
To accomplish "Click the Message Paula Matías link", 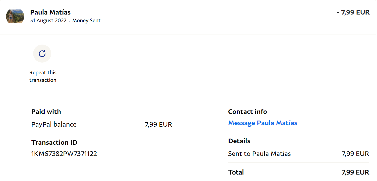I will pyautogui.click(x=263, y=123).
